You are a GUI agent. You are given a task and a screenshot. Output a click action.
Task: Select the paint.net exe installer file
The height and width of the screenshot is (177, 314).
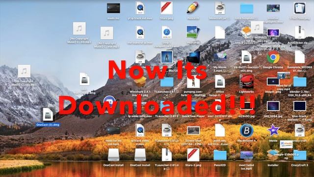click(220, 130)
